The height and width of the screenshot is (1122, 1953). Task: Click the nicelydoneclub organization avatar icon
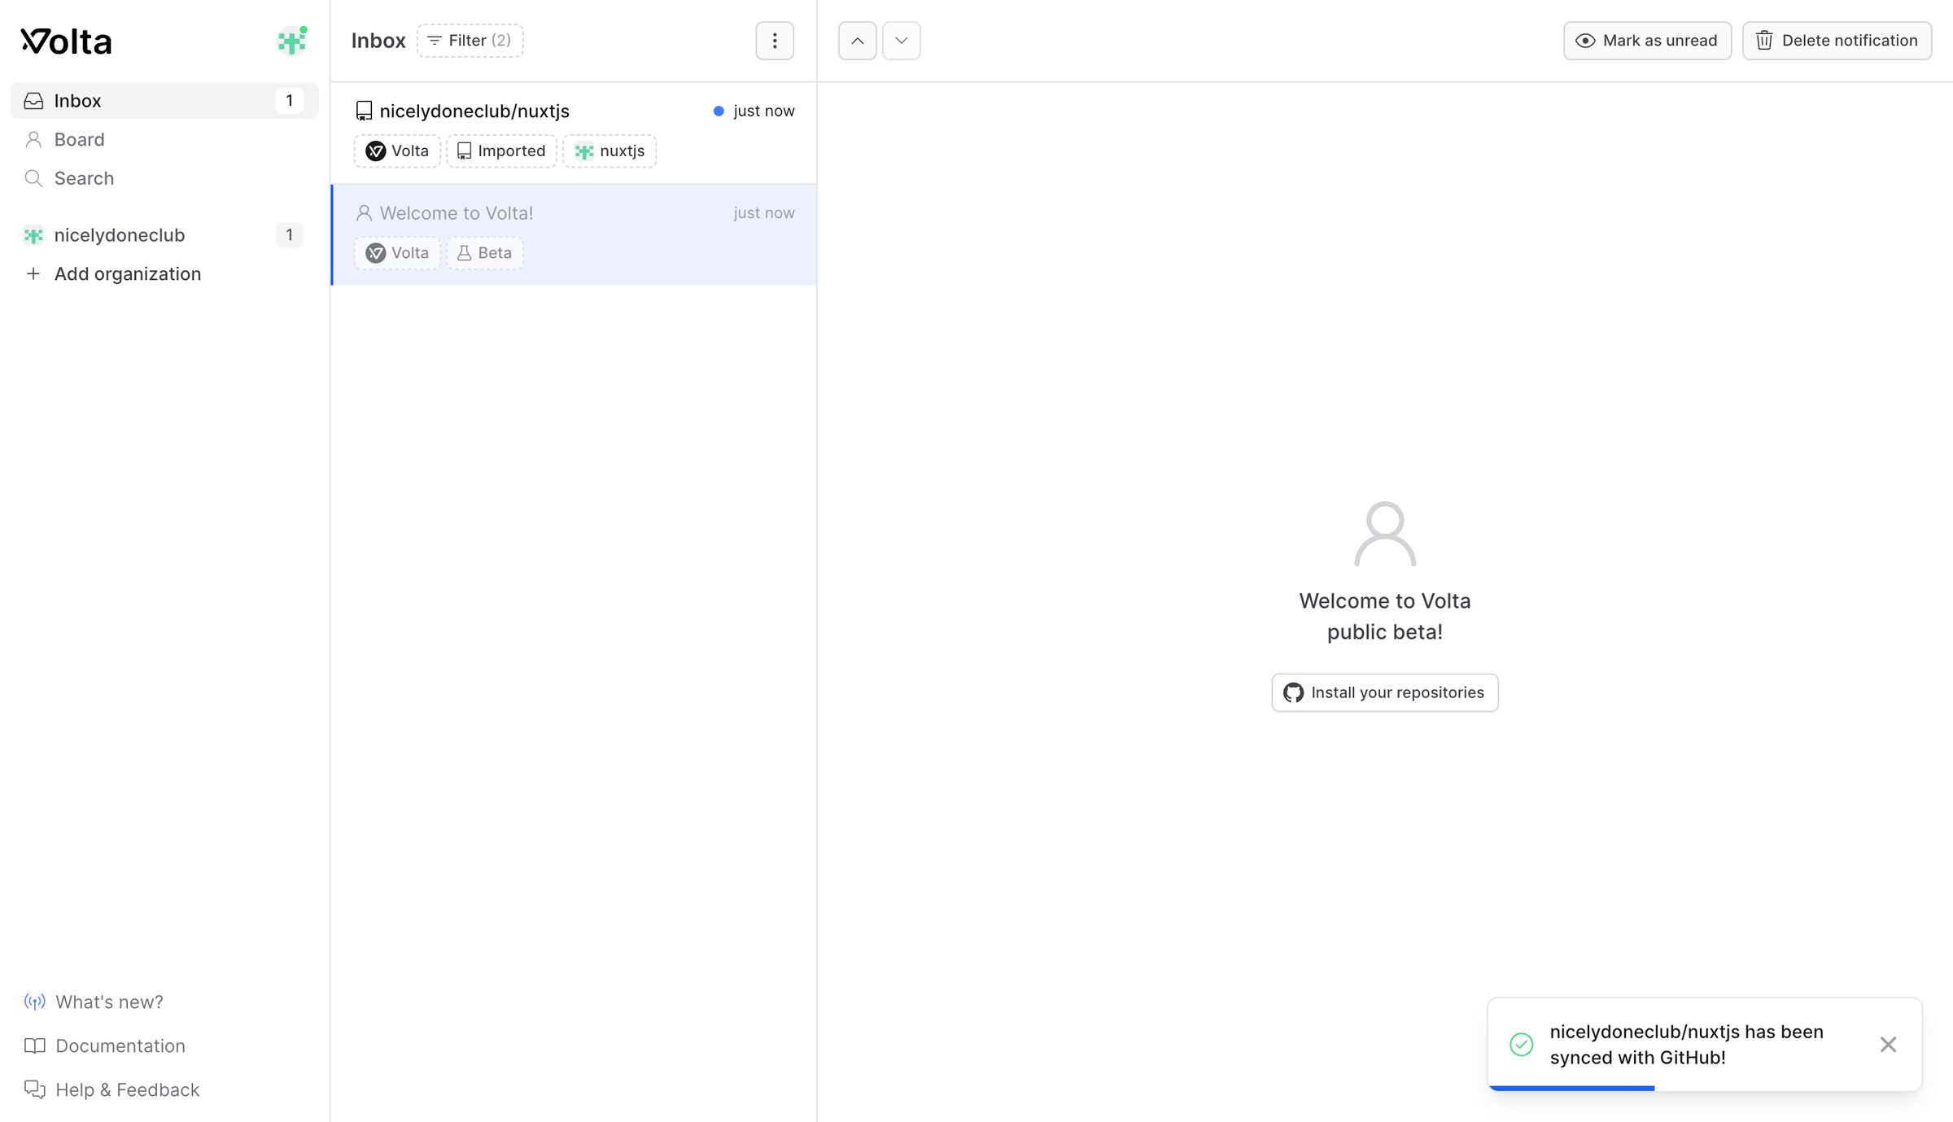pos(33,236)
